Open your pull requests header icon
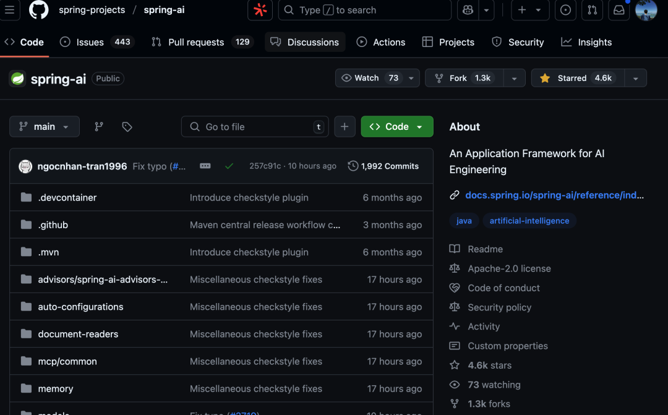 point(592,10)
